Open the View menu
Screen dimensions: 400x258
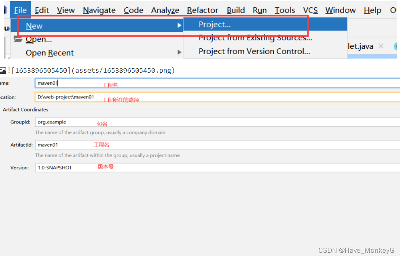[66, 10]
